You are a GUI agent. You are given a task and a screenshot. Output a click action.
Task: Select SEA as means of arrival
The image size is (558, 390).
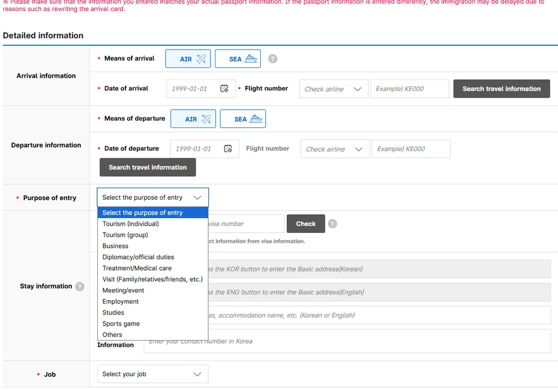238,58
